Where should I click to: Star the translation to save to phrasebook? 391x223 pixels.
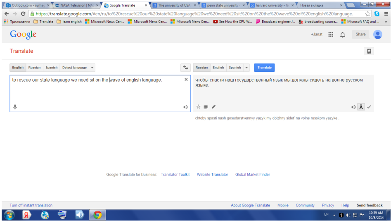coord(198,107)
